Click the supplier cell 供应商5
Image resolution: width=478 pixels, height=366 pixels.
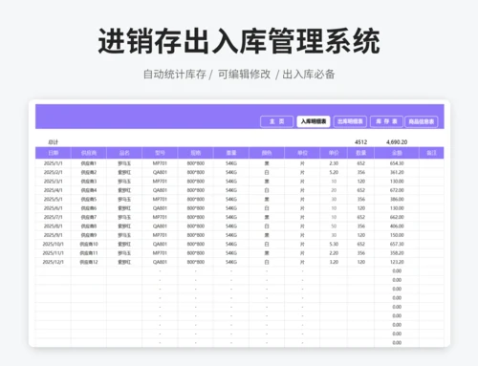coord(89,199)
